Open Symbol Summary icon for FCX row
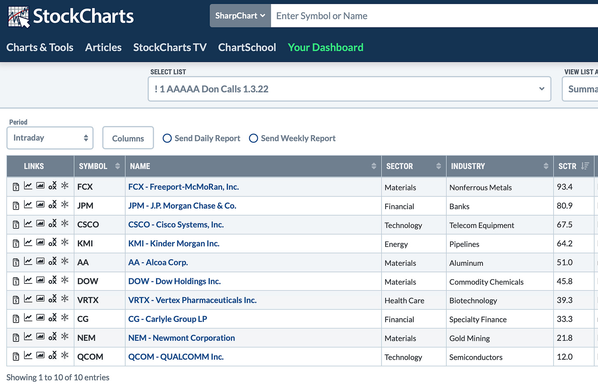The image size is (598, 384). pyautogui.click(x=16, y=187)
